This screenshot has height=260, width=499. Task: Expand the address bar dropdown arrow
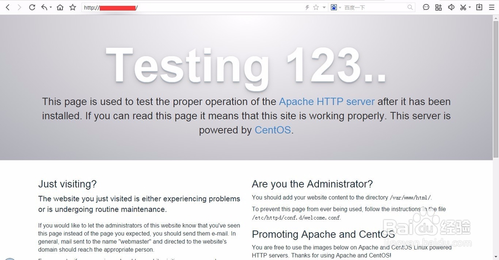pyautogui.click(x=324, y=7)
